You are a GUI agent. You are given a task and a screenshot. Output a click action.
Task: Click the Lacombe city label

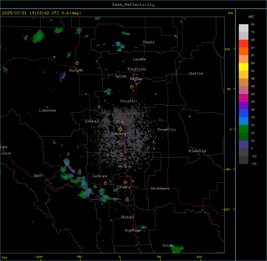(x=139, y=59)
